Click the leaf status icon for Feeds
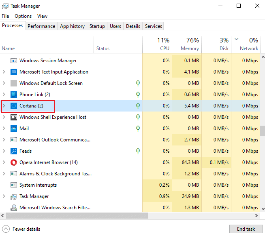The image size is (265, 238). (x=138, y=151)
